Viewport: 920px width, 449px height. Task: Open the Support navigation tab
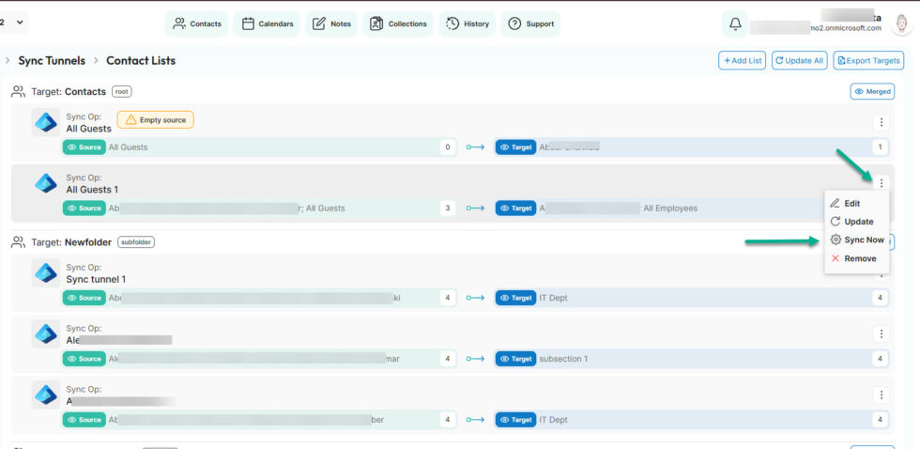530,24
